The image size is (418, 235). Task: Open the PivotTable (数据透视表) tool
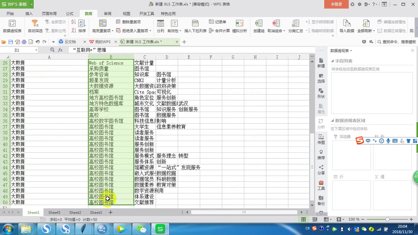(x=12, y=26)
